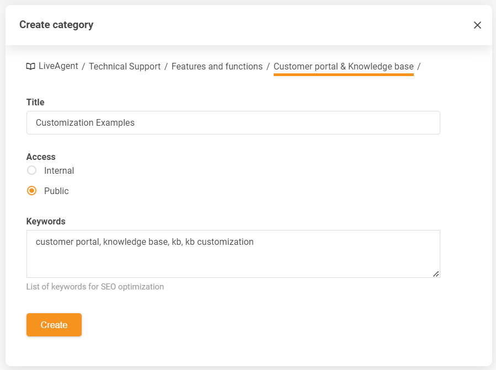Click the textarea resize handle corner
Image resolution: width=496 pixels, height=370 pixels.
[436, 274]
